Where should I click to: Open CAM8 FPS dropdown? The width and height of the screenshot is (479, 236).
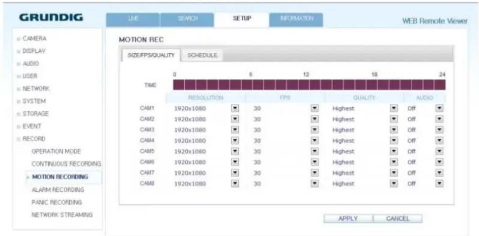[x=314, y=184]
